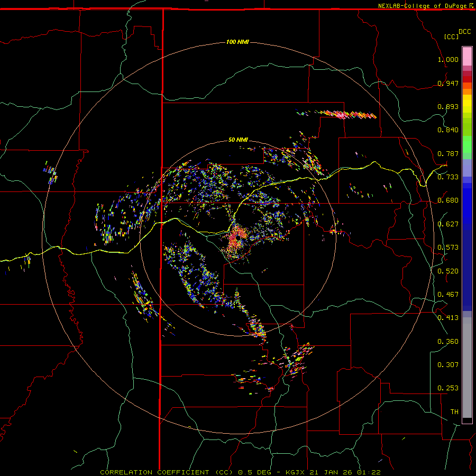Pick the bright green color bar segment
This screenshot has height=476, width=476.
[467, 144]
